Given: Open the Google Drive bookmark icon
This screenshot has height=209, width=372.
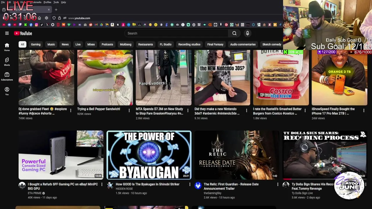Looking at the screenshot, I should point(101,25).
